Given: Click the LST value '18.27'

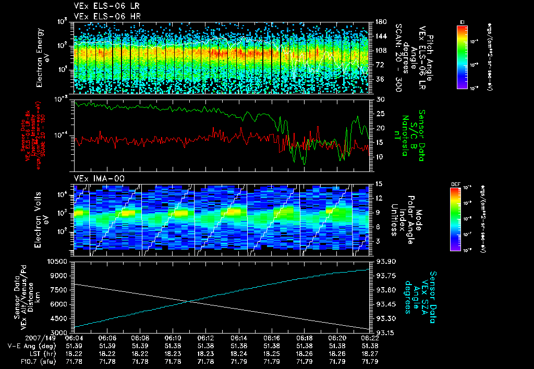Looking at the screenshot, I should [370, 354].
